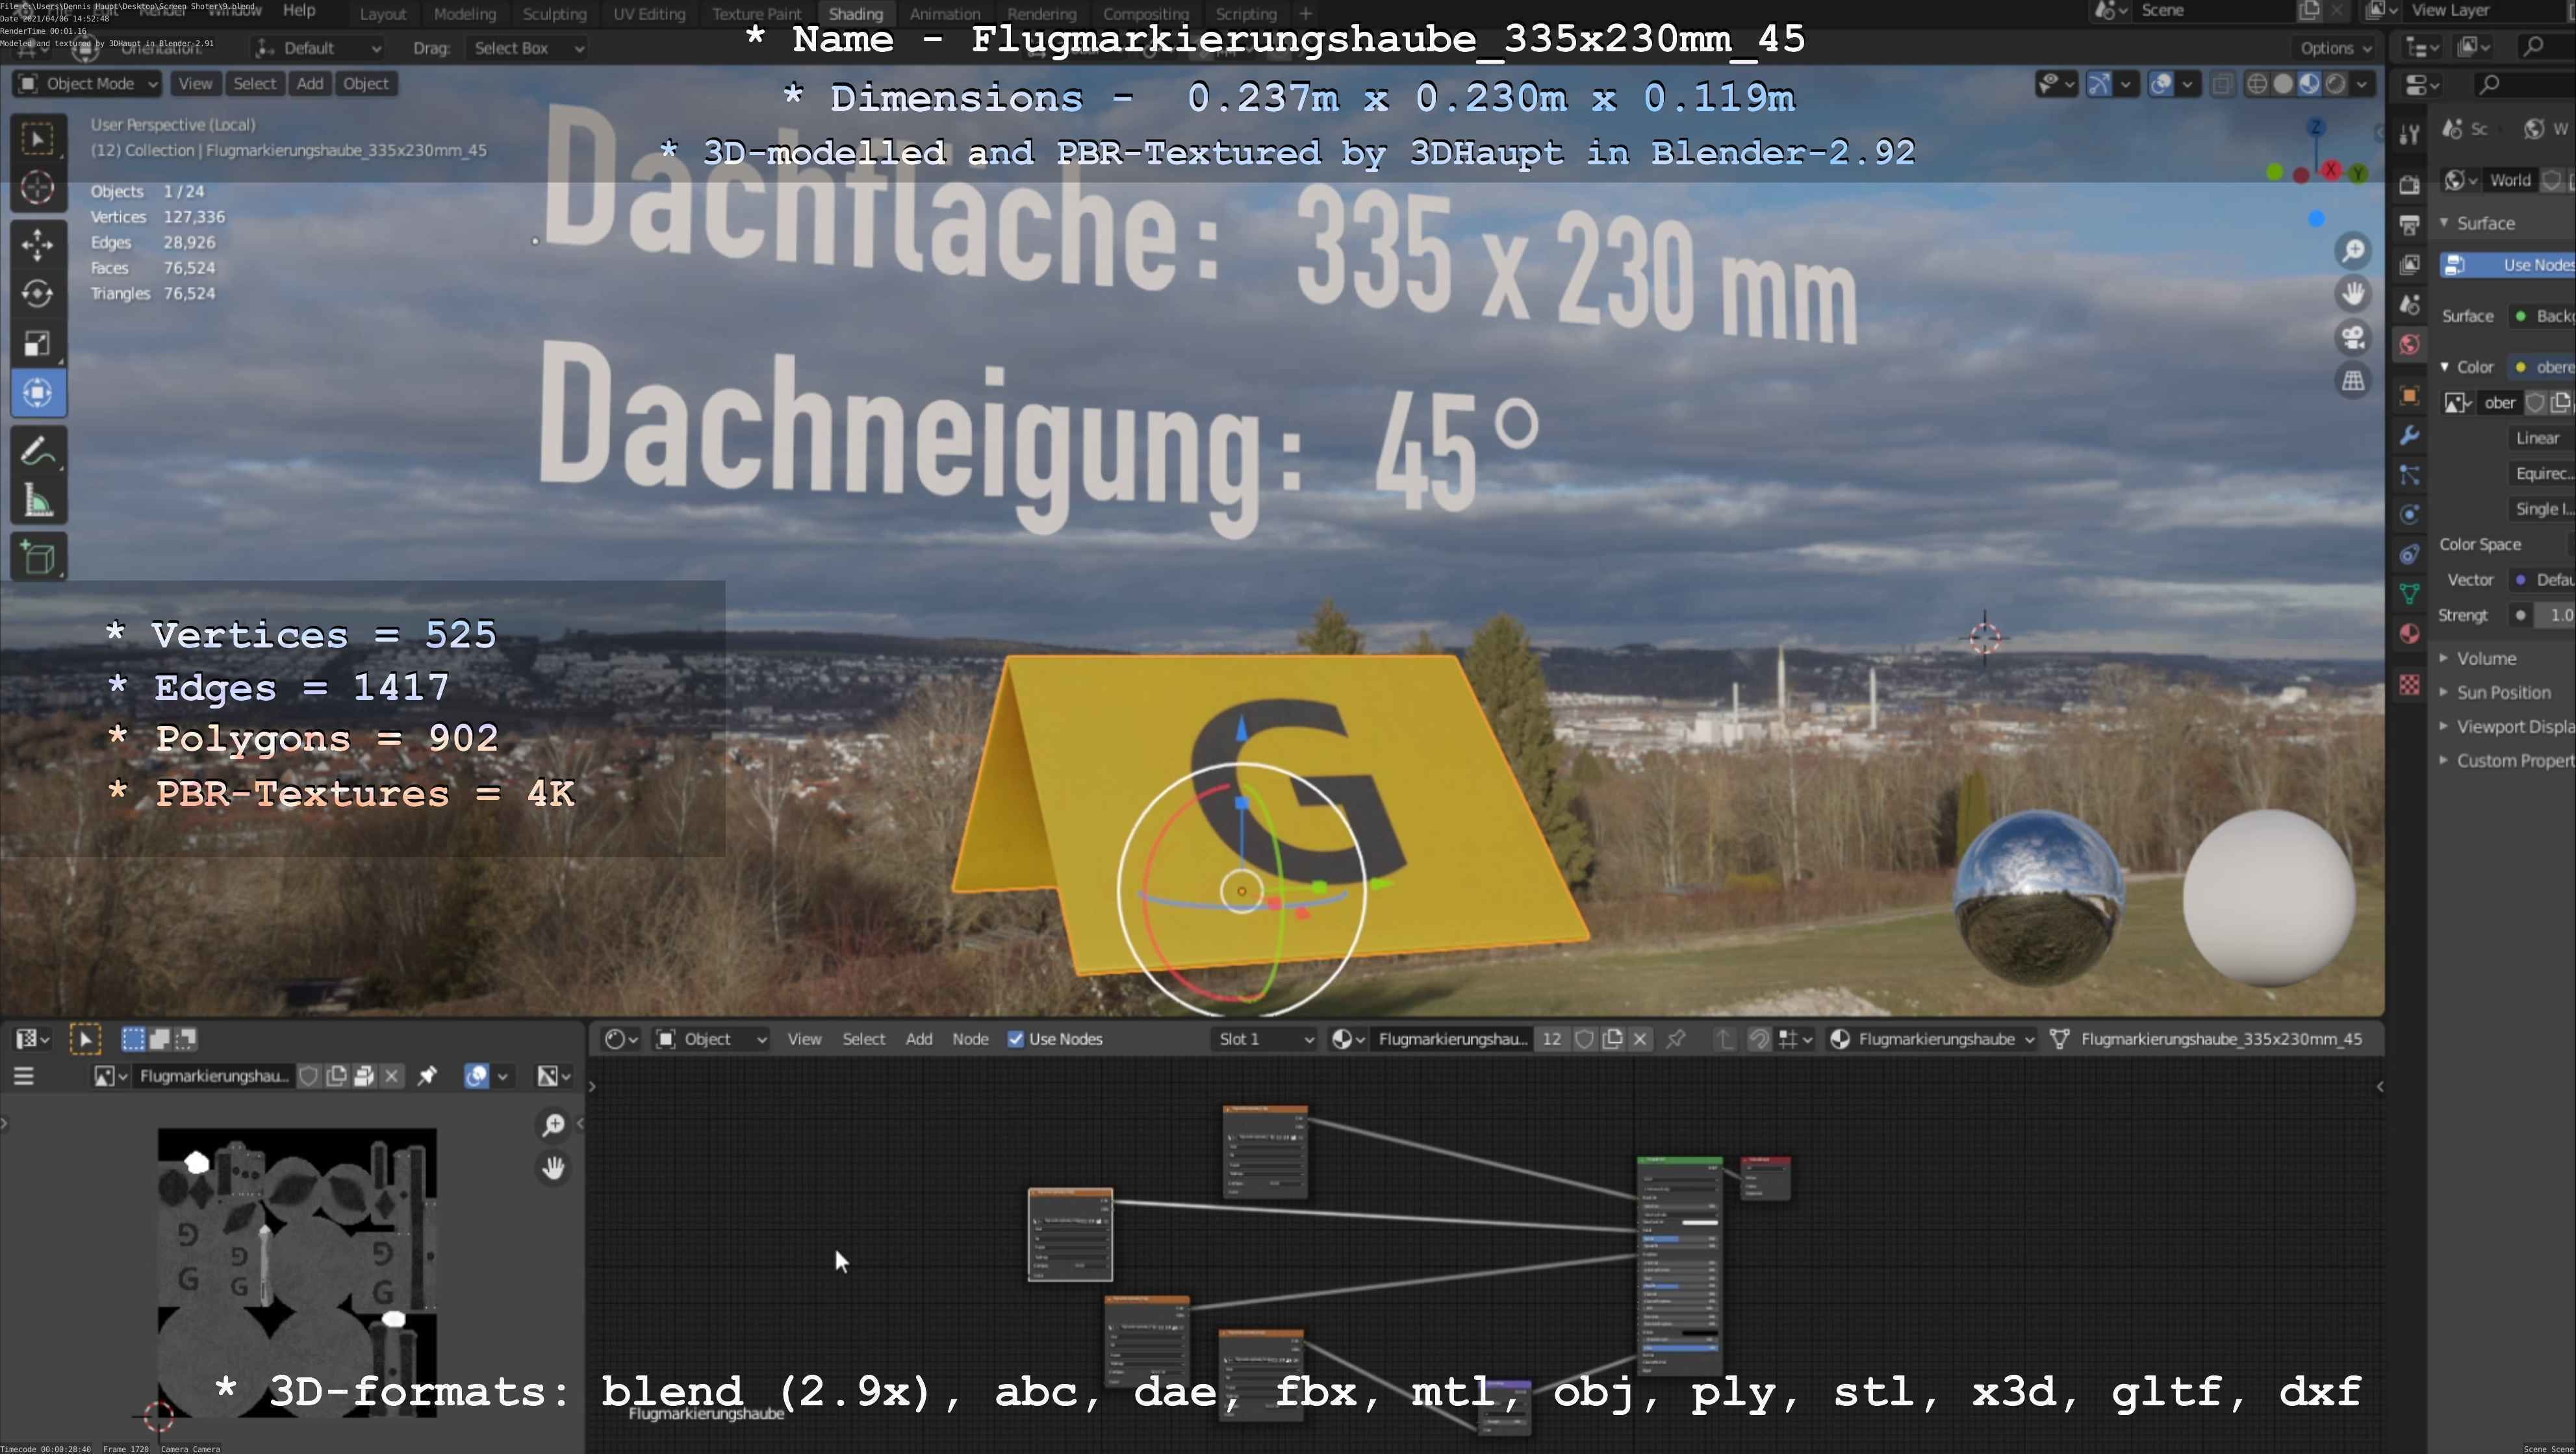This screenshot has width=2576, height=1454.
Task: Open the Output properties tab
Action: 2409,225
